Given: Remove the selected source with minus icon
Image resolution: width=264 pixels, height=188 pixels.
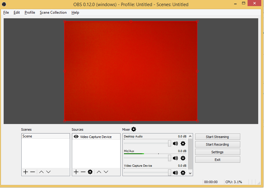Looking at the screenshot, I should (x=83, y=172).
